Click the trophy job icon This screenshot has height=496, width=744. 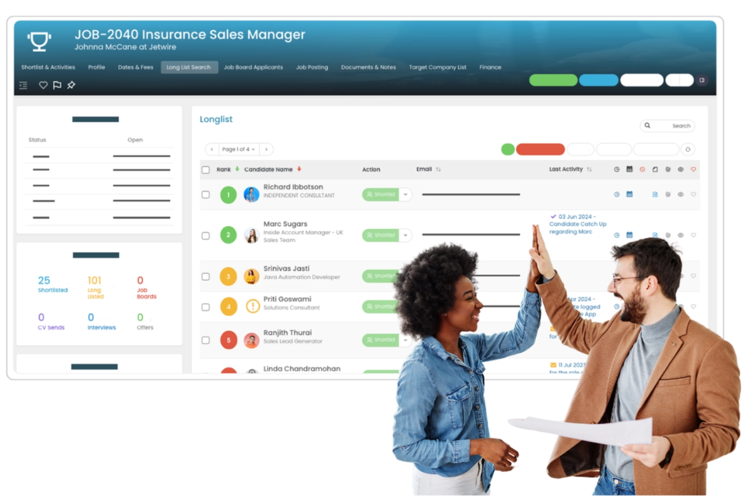point(39,41)
